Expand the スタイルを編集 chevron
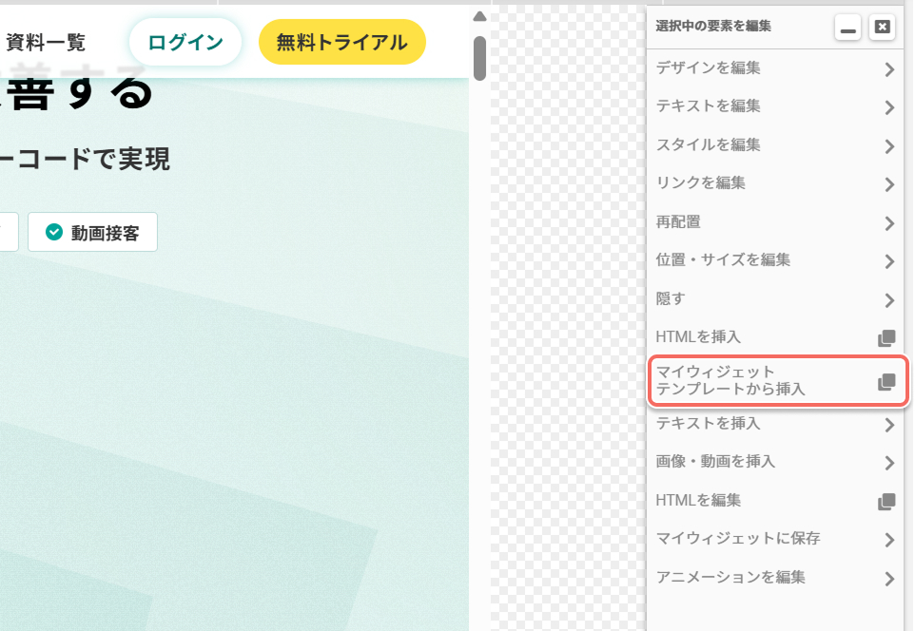This screenshot has height=631, width=915. tap(889, 145)
